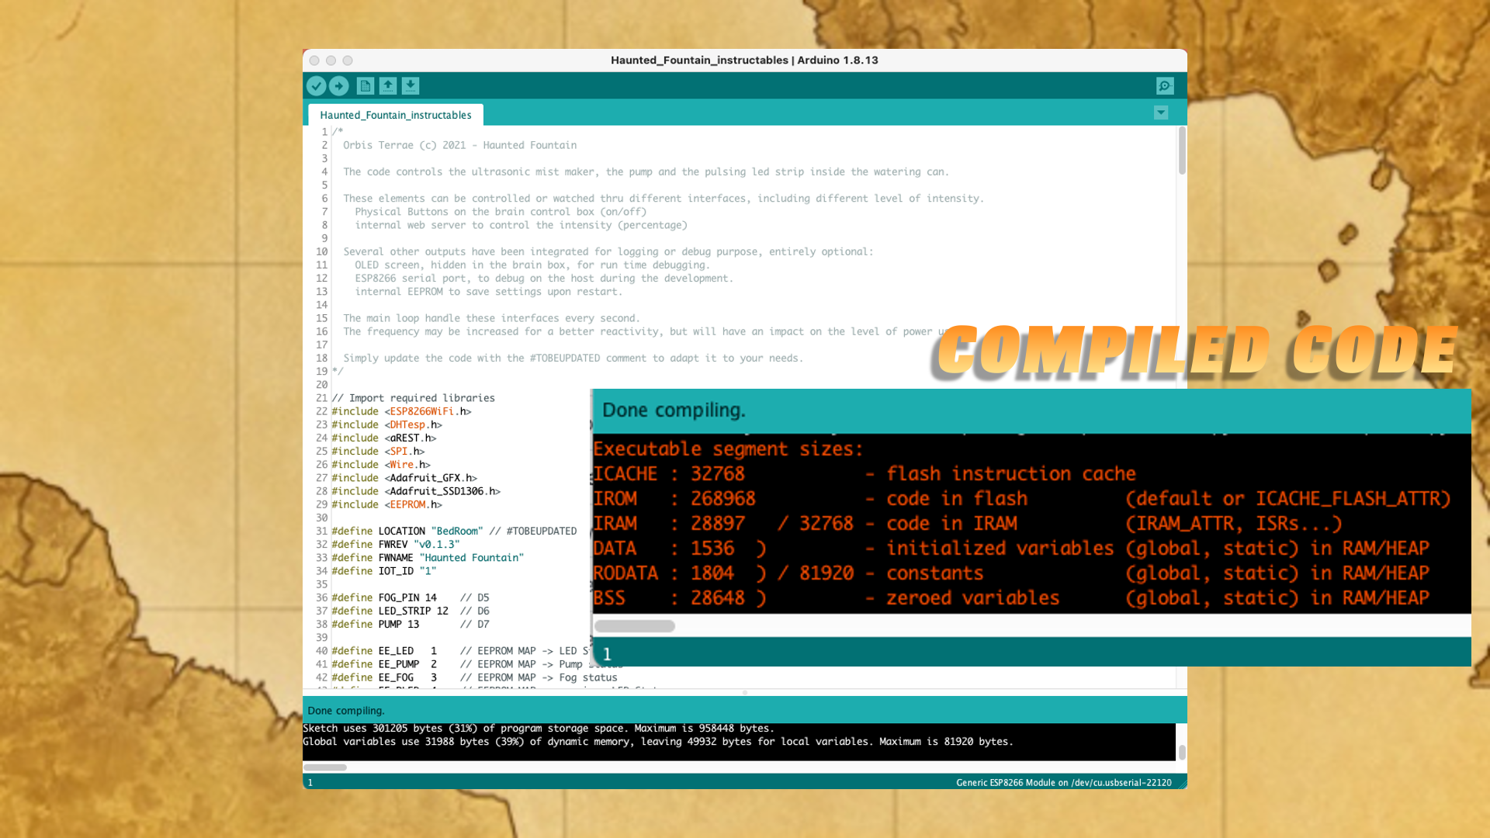Click the code editor vertical scrollbar
Viewport: 1490px width, 838px height.
coord(1182,151)
